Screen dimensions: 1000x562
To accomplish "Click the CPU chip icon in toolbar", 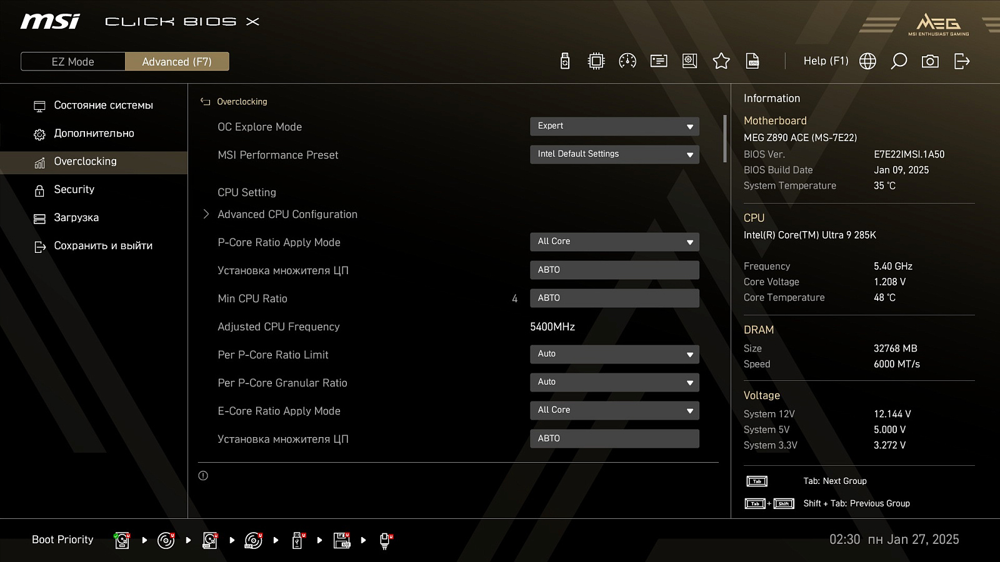I will [596, 61].
